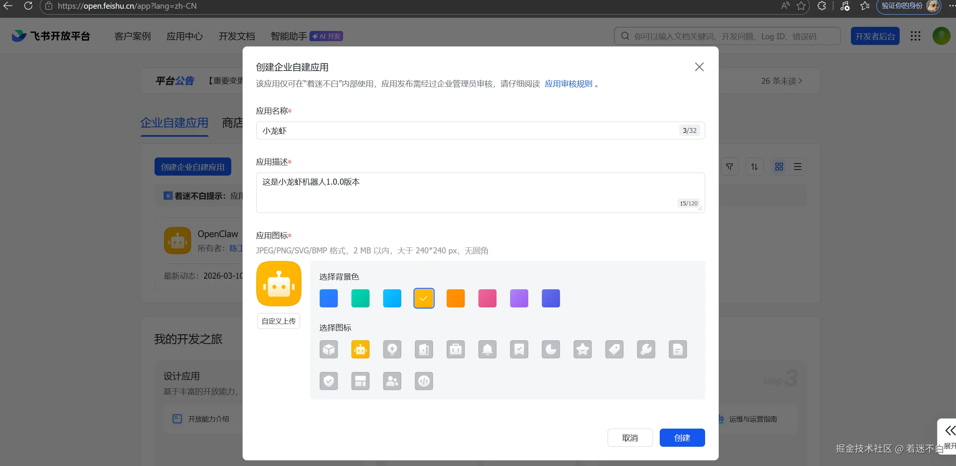Switch to grid view of apps
The height and width of the screenshot is (466, 956).
779,167
